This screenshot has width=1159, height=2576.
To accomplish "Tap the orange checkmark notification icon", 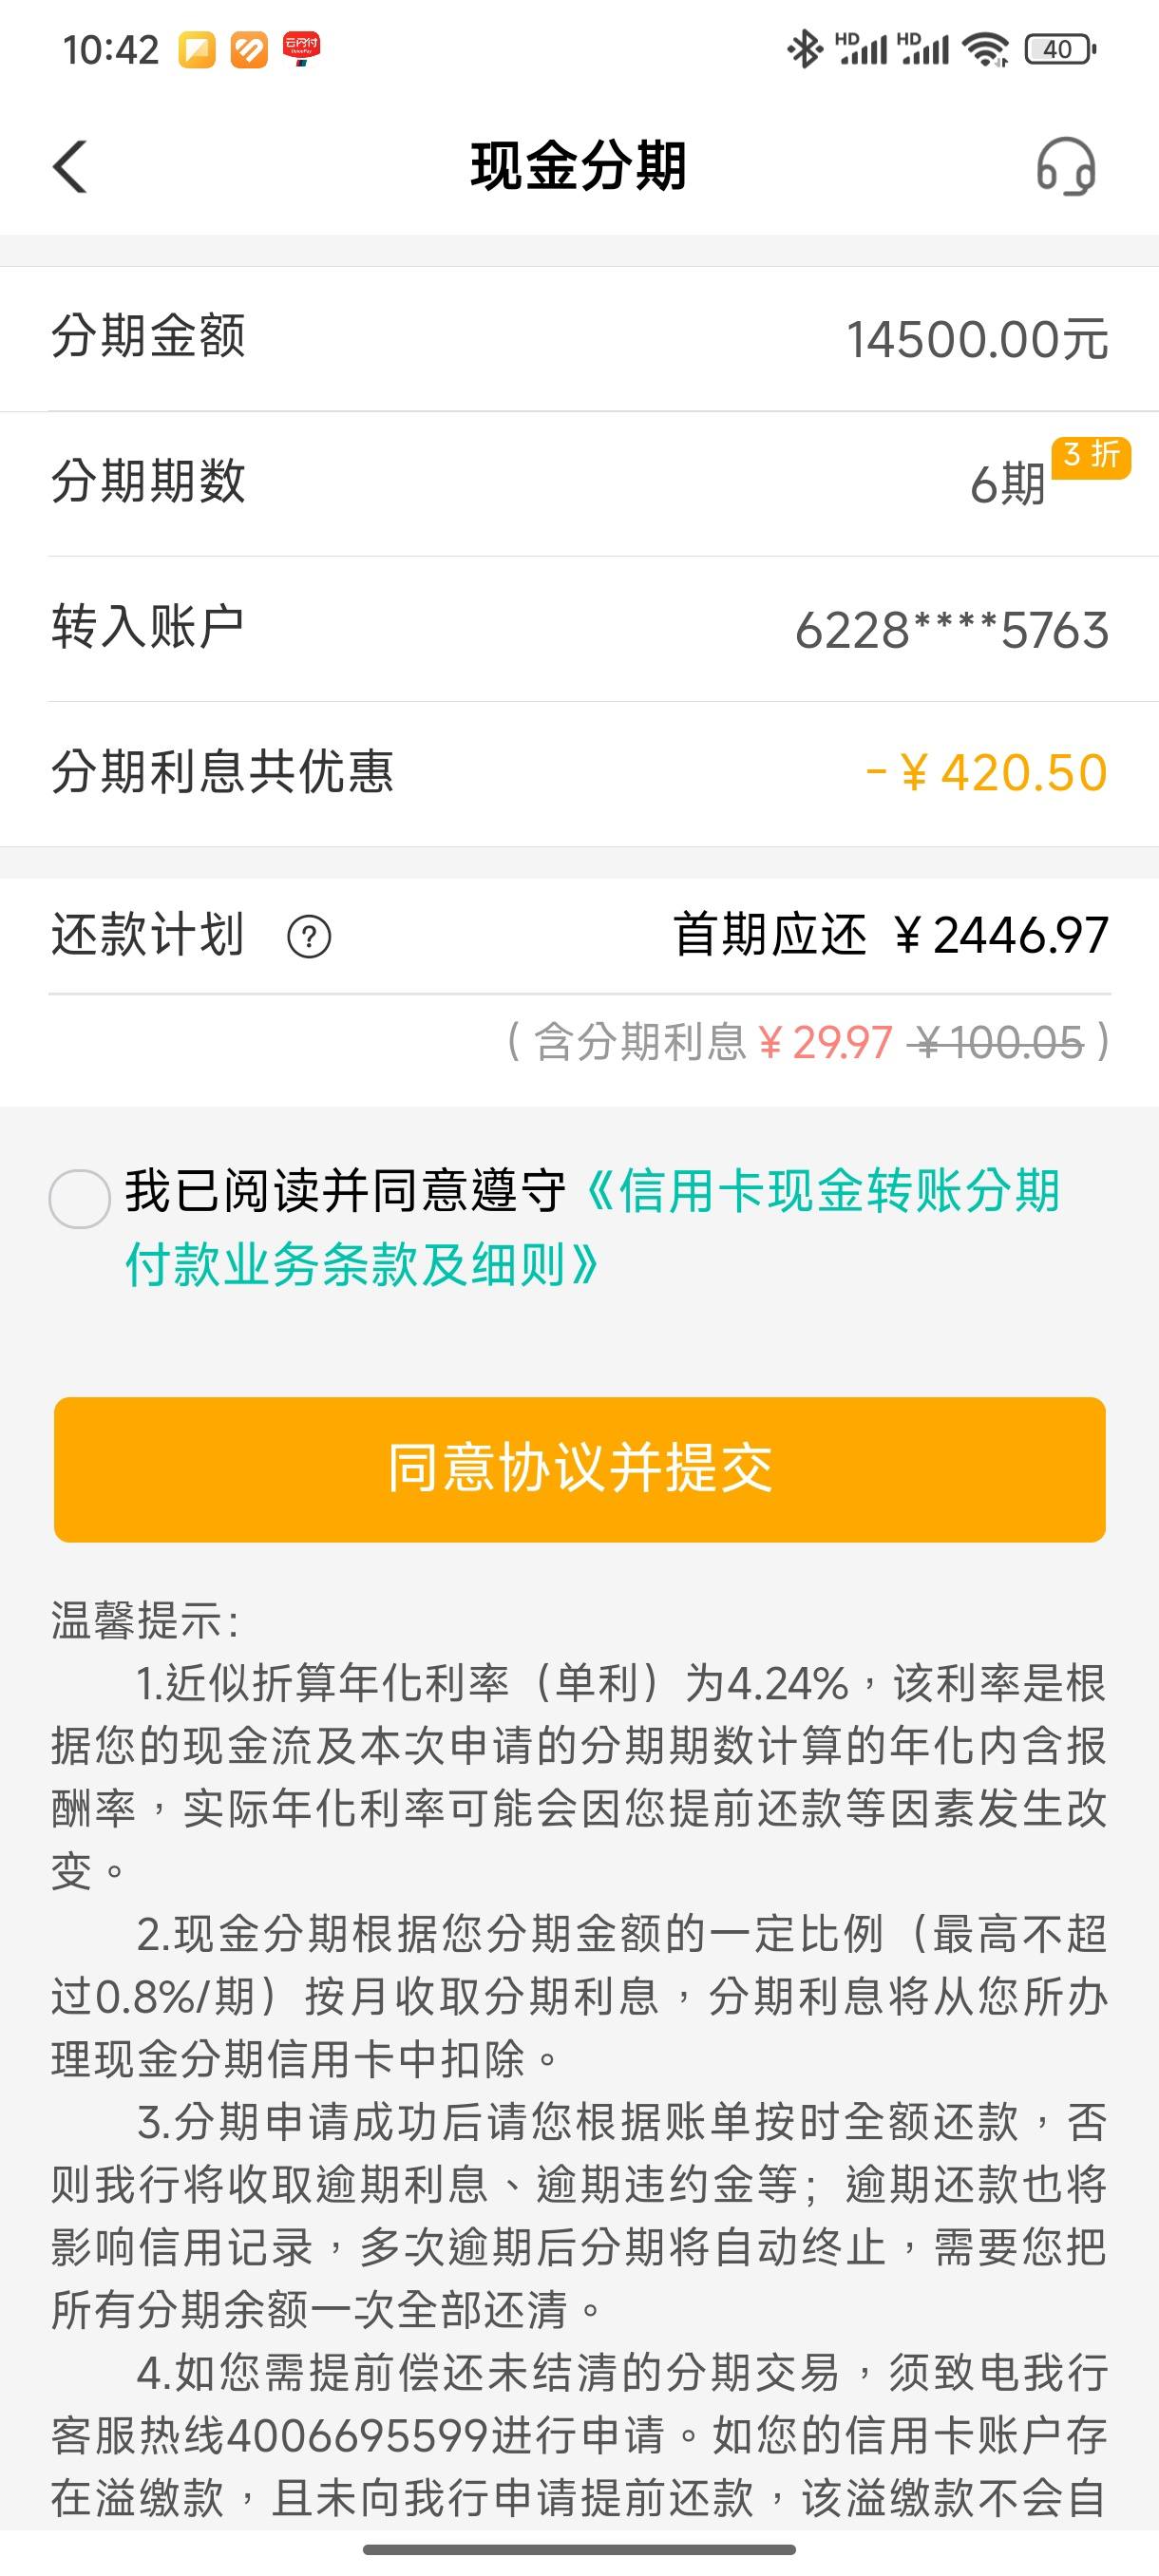I will pos(249,49).
